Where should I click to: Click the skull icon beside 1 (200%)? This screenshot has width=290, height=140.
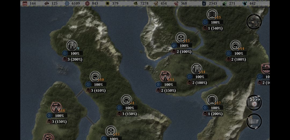click(205, 114)
